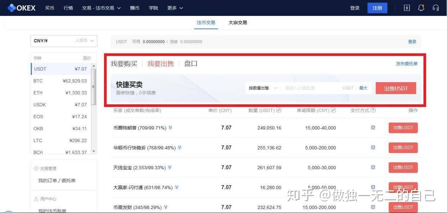Open the 支付方式 filter icon
This screenshot has width=447, height=213.
pos(373,110)
